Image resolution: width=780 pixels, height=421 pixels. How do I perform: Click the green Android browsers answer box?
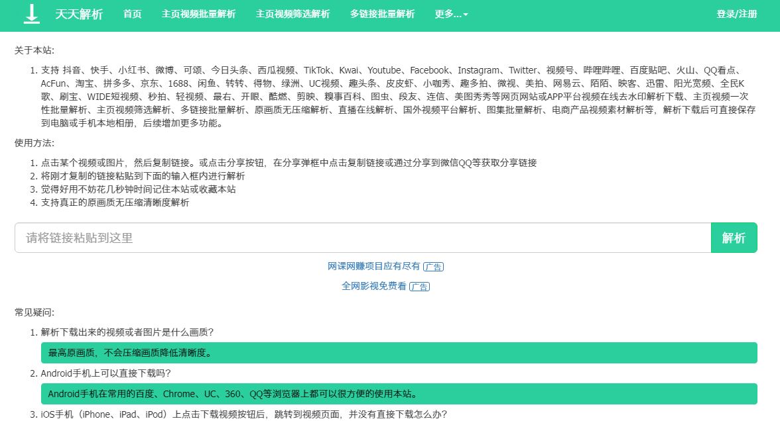tap(399, 394)
